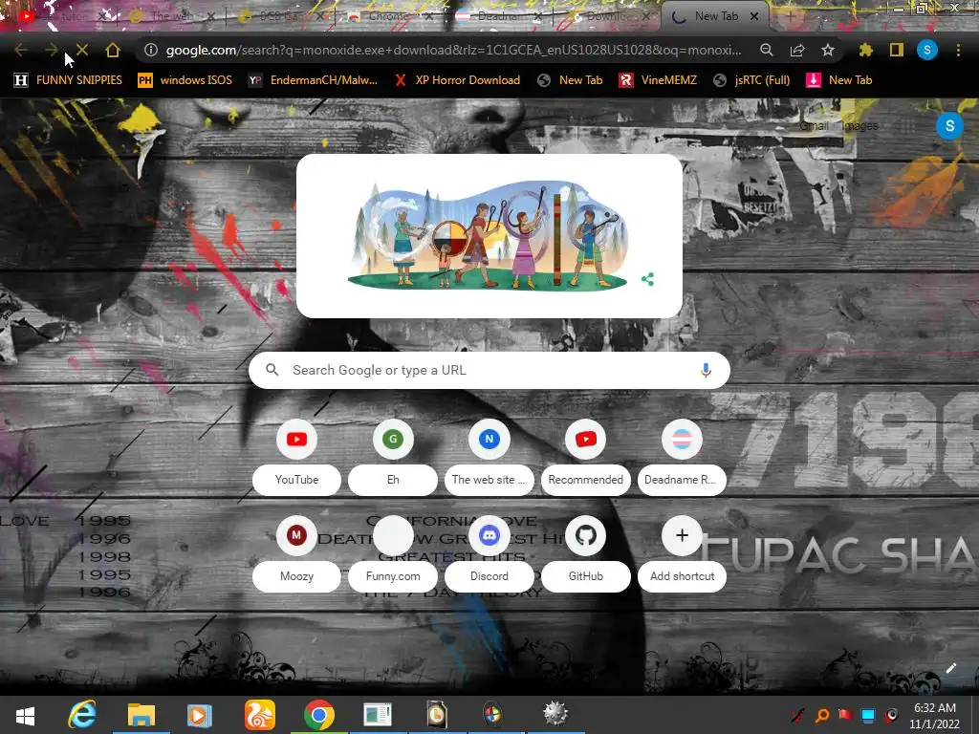The height and width of the screenshot is (734, 979).
Task: Open Google account avatar S on page
Action: pyautogui.click(x=949, y=125)
